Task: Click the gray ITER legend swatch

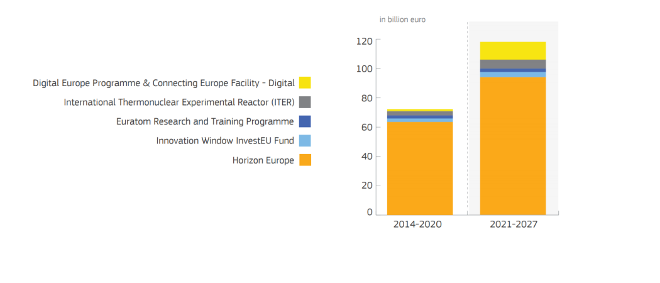Action: pos(305,102)
